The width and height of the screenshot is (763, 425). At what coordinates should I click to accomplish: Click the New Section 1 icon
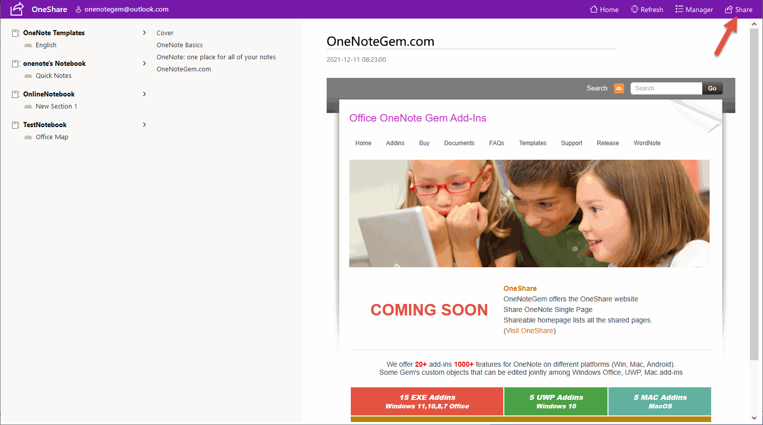pos(28,107)
